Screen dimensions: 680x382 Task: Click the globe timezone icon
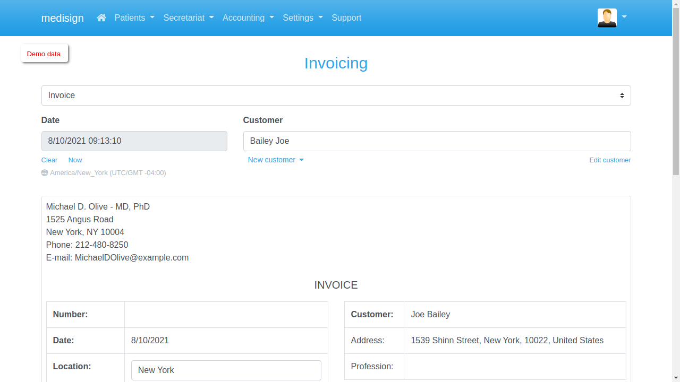pyautogui.click(x=44, y=172)
